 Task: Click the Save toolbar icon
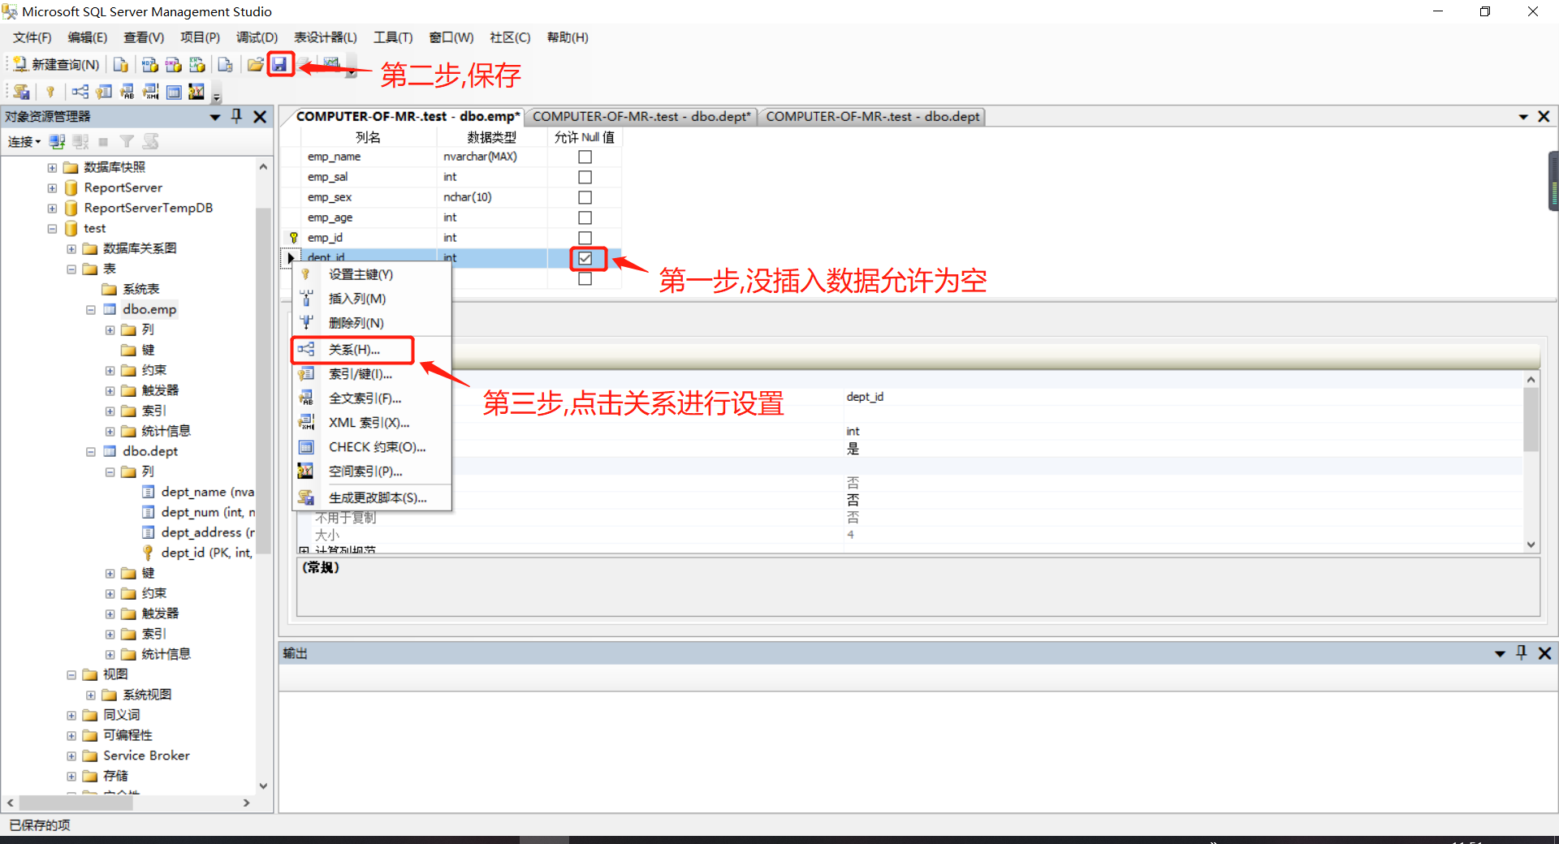tap(280, 64)
